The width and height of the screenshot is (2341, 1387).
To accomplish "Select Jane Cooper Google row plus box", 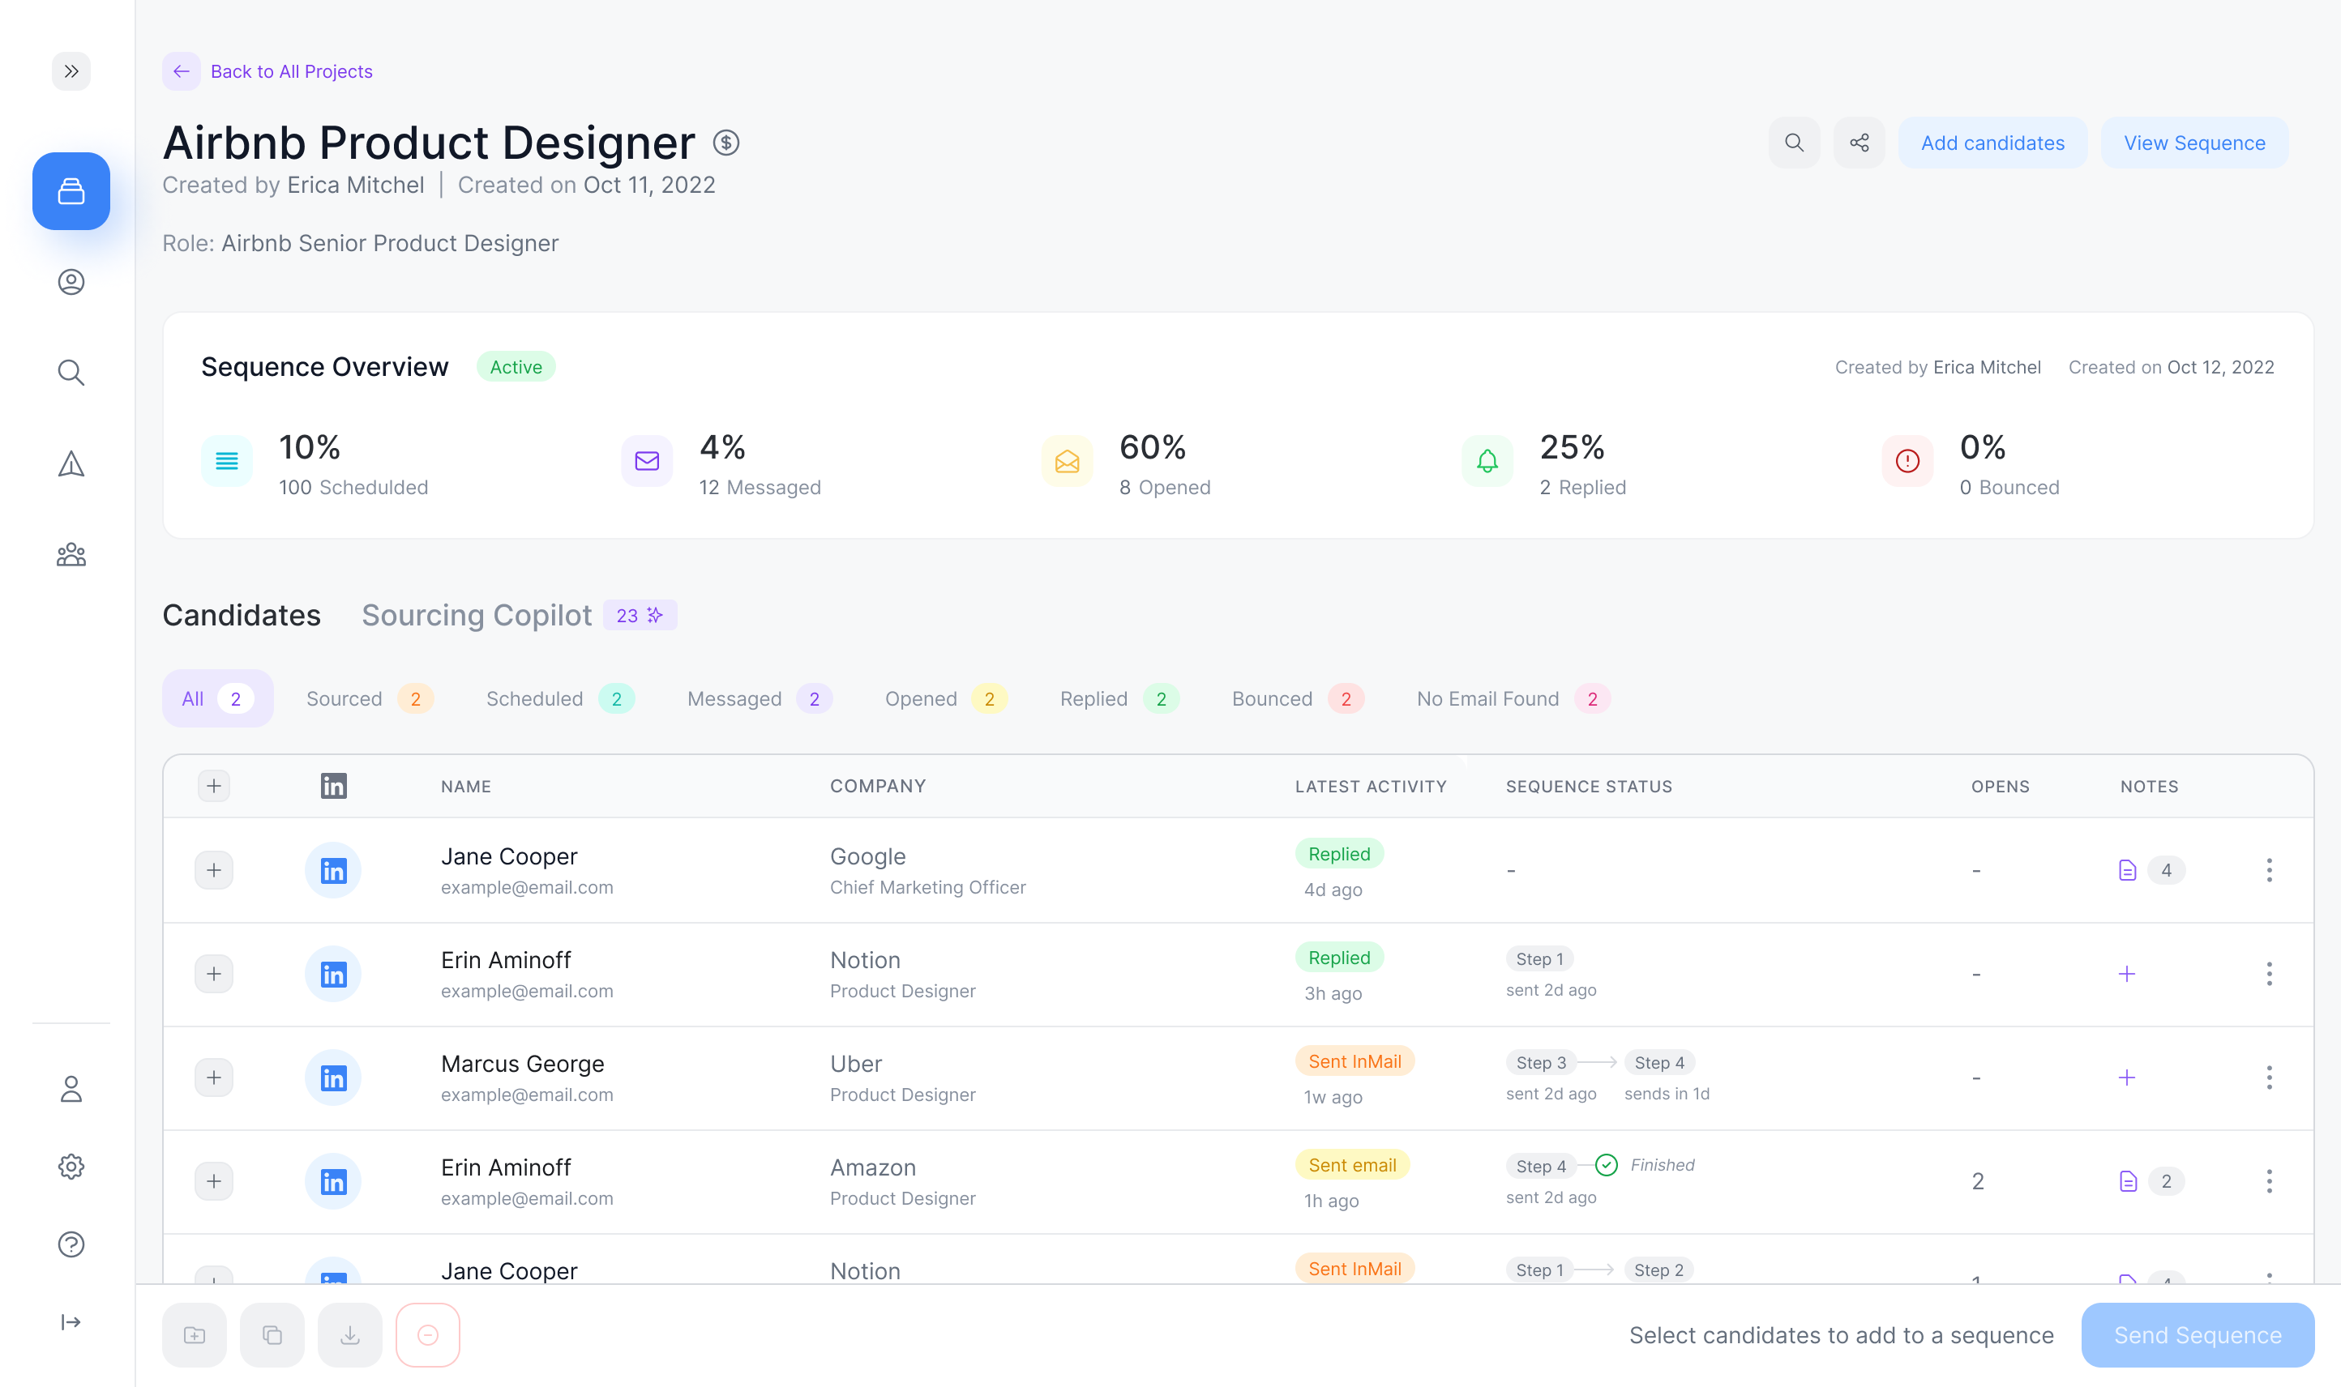I will coord(214,870).
